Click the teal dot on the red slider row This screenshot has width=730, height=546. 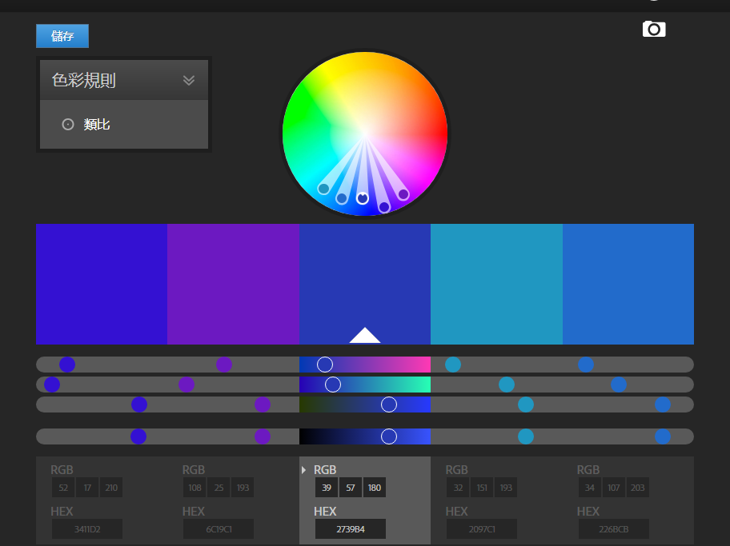point(453,365)
